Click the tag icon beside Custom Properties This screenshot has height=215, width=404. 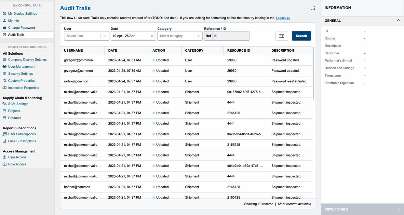pos(4,80)
